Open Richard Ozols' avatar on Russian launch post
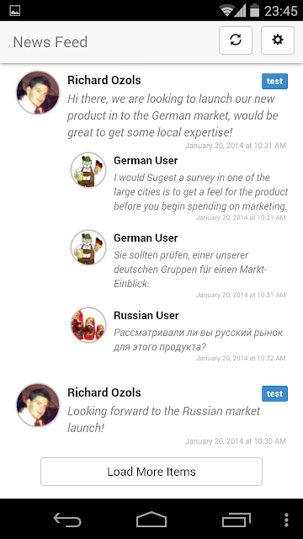Image resolution: width=303 pixels, height=539 pixels. click(38, 405)
